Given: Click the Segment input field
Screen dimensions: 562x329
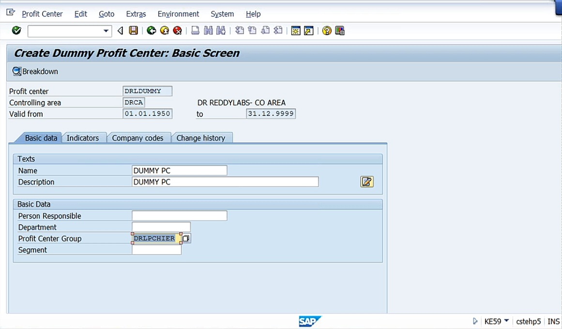Looking at the screenshot, I should 157,250.
